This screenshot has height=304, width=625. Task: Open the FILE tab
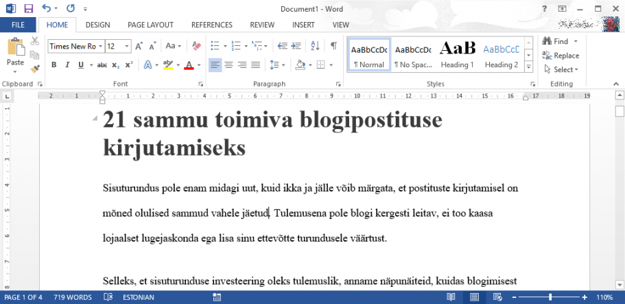(x=18, y=25)
